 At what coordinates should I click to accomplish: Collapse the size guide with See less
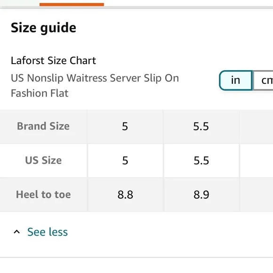pyautogui.click(x=48, y=232)
